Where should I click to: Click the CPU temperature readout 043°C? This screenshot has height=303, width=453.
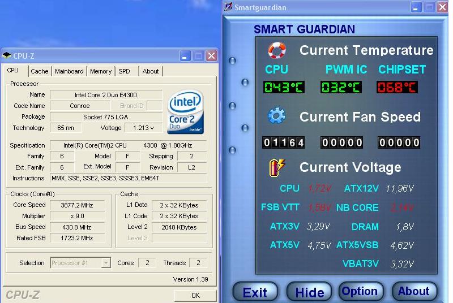coord(284,87)
